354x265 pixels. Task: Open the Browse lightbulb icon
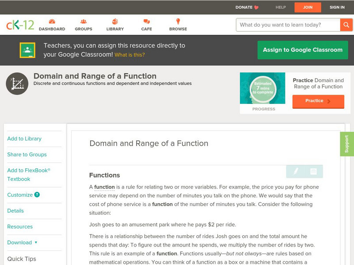pyautogui.click(x=178, y=21)
